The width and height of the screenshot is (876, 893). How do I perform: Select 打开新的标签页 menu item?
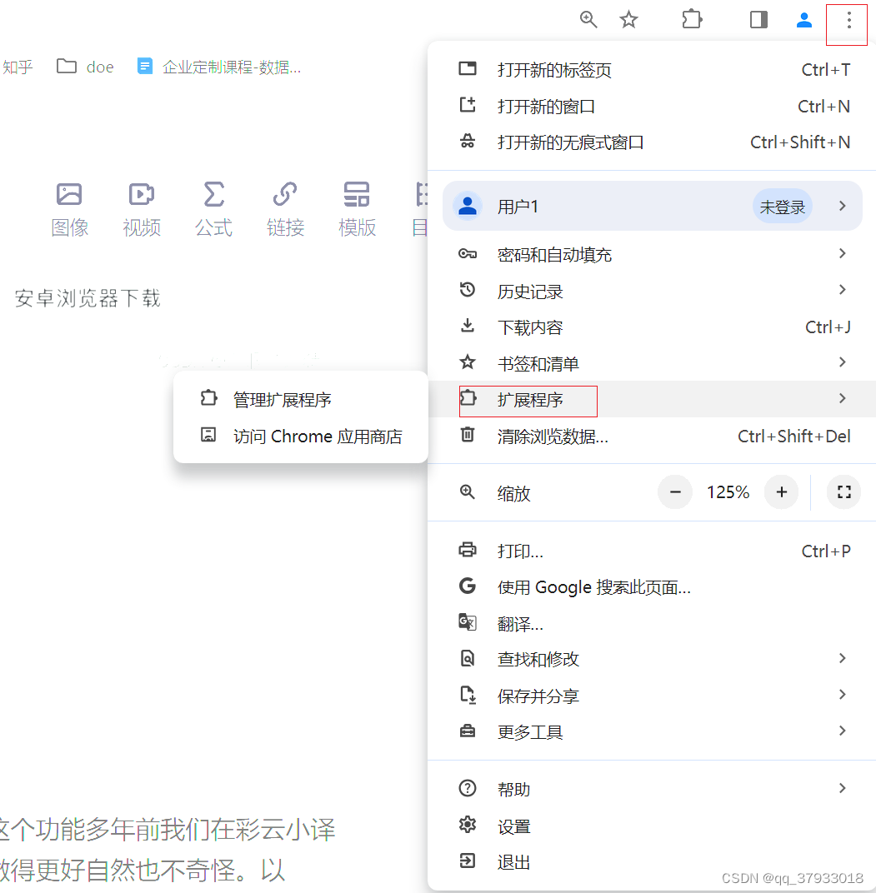pyautogui.click(x=652, y=70)
